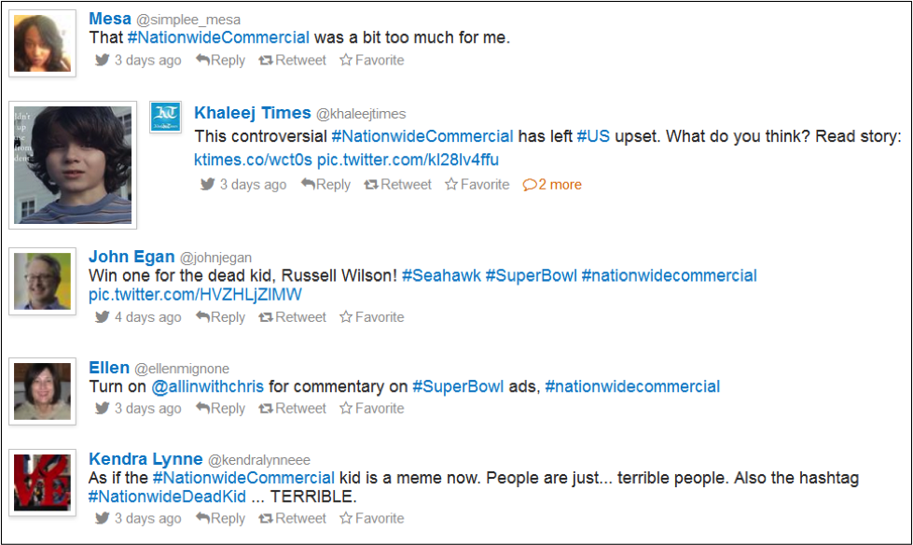Image resolution: width=913 pixels, height=545 pixels.
Task: Open the ktimes.co/wct0s story link
Action: 254,160
